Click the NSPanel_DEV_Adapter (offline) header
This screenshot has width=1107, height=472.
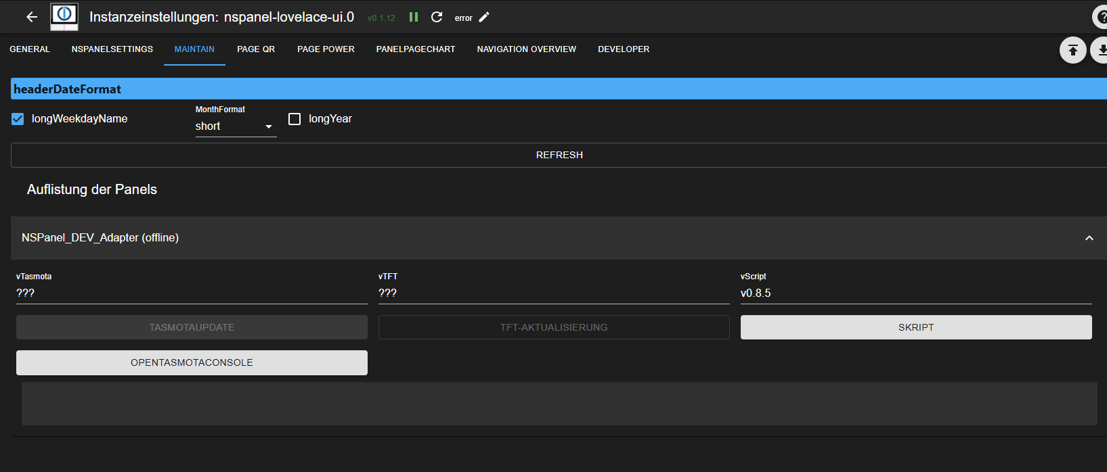[x=559, y=238]
